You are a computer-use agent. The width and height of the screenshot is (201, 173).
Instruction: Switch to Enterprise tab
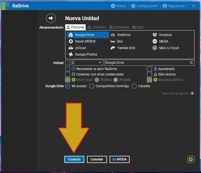point(119,27)
